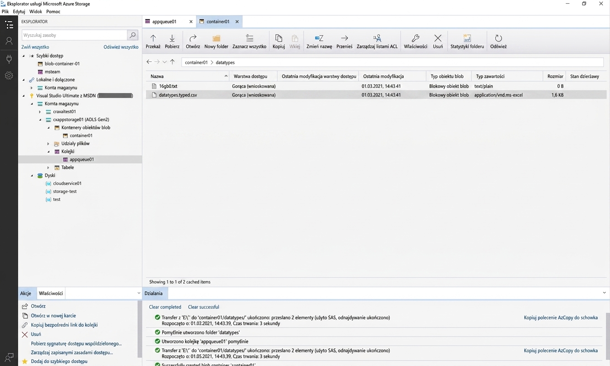Image resolution: width=610 pixels, height=366 pixels.
Task: Expand the Udziały plików node
Action: point(48,144)
